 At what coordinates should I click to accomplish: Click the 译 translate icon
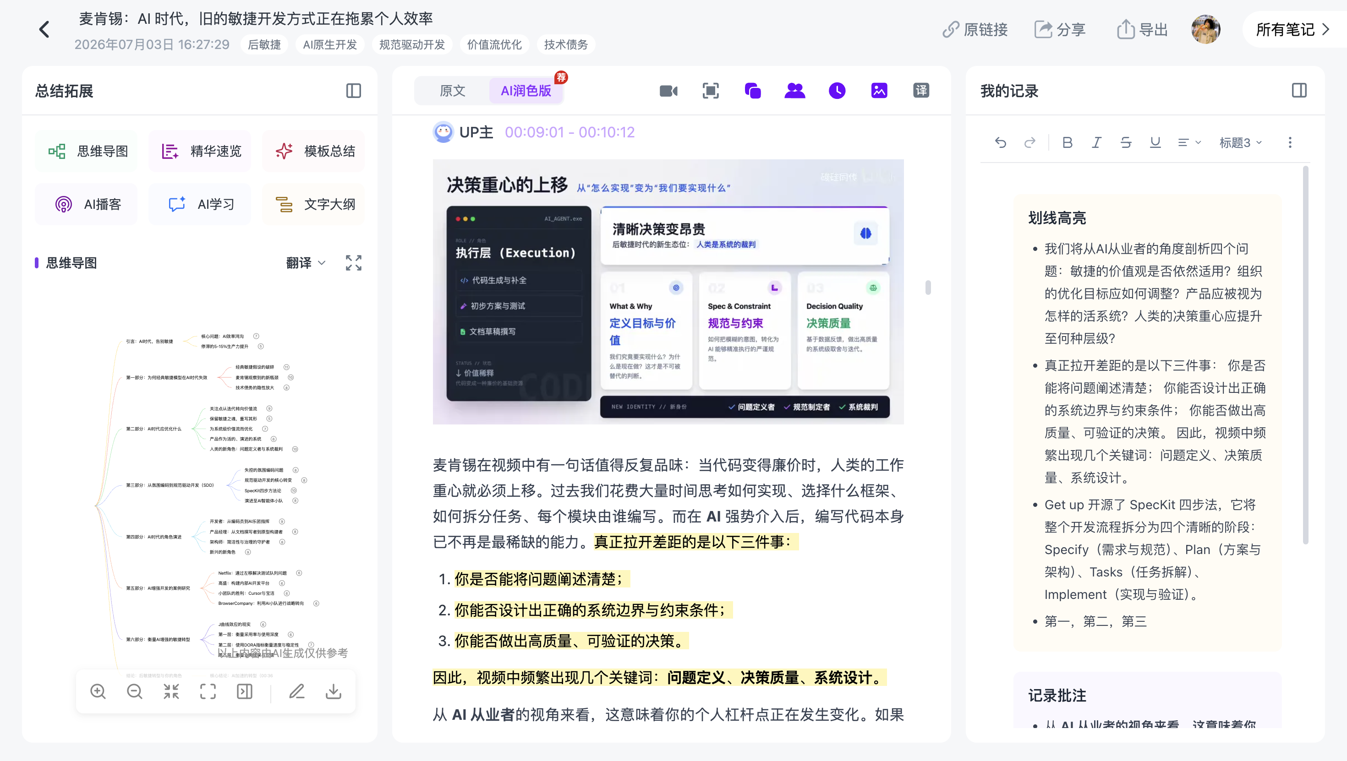[x=921, y=90]
